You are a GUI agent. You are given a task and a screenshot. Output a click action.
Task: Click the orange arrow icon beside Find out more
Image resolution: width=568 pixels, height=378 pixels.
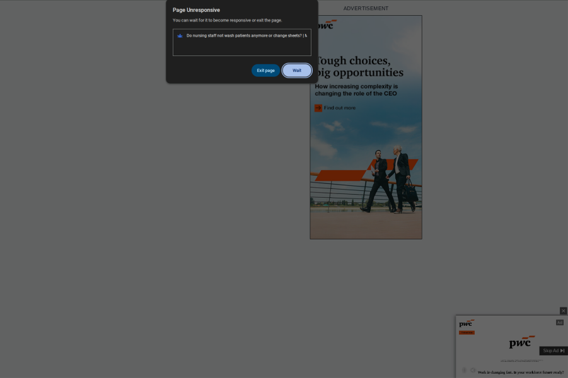[x=318, y=108]
